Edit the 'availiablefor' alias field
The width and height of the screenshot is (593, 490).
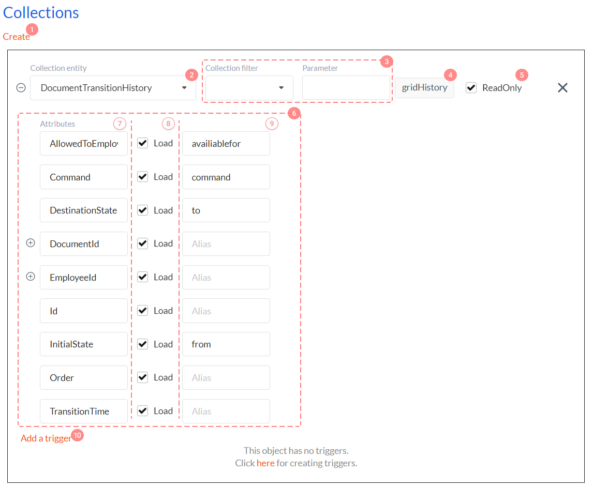226,144
